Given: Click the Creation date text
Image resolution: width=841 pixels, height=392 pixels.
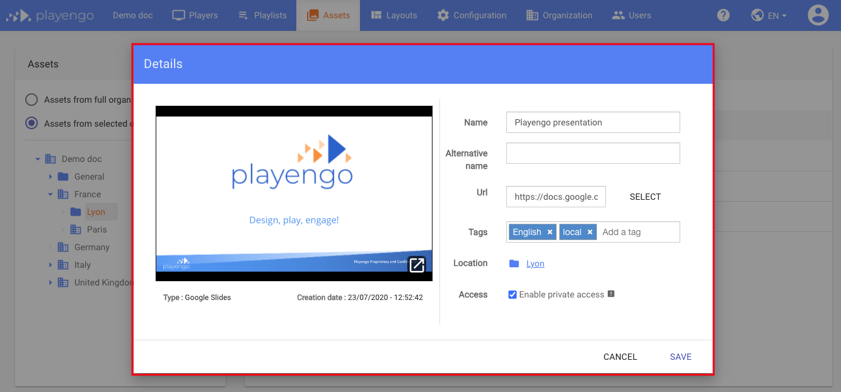Looking at the screenshot, I should 360,297.
